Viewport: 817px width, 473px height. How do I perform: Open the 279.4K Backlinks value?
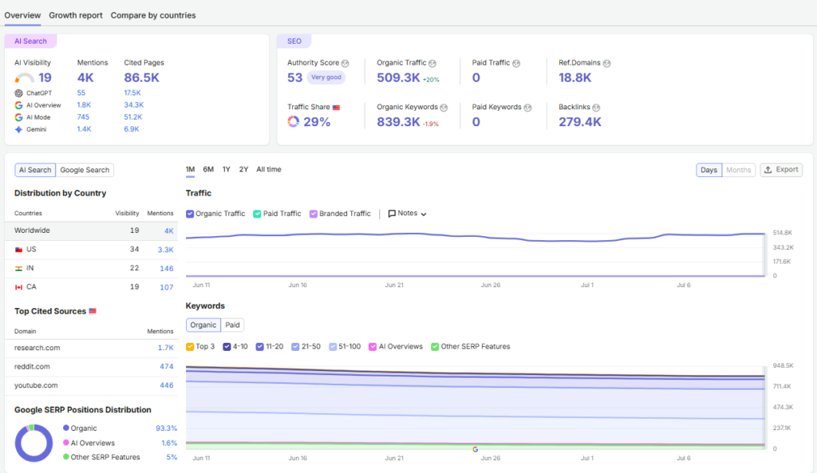click(x=580, y=122)
